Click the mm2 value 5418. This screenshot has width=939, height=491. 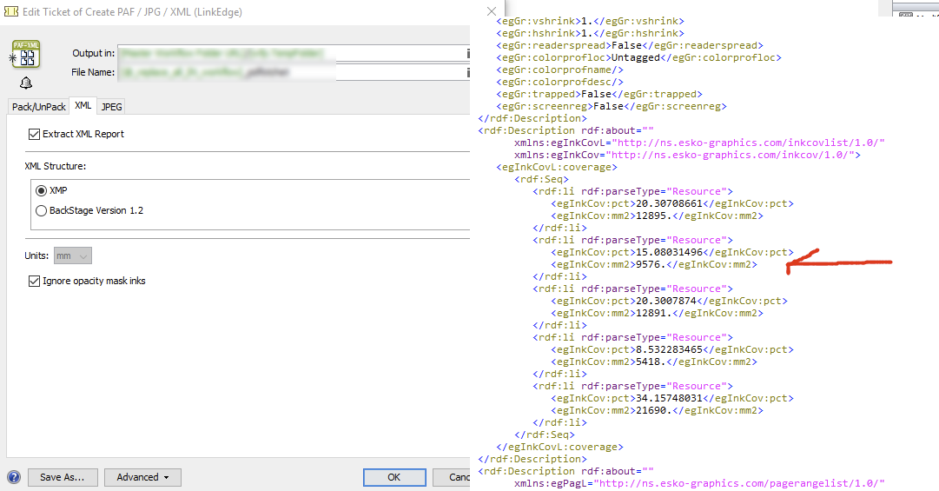point(651,362)
